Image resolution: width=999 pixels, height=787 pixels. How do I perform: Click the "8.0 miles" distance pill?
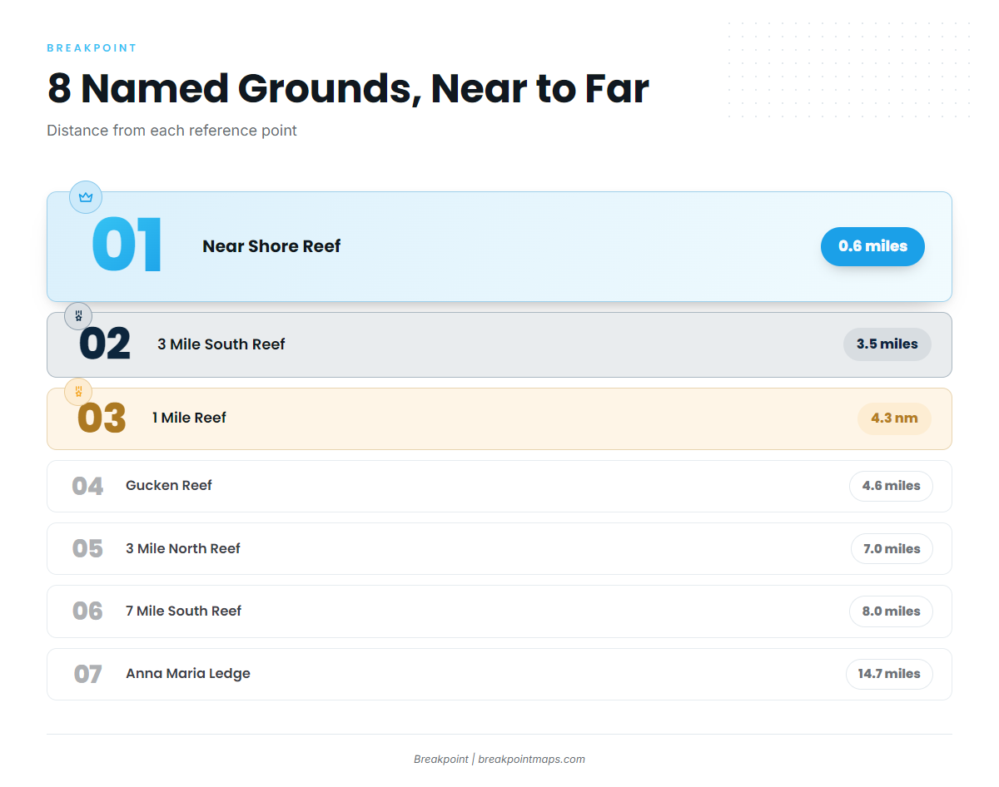(x=891, y=611)
